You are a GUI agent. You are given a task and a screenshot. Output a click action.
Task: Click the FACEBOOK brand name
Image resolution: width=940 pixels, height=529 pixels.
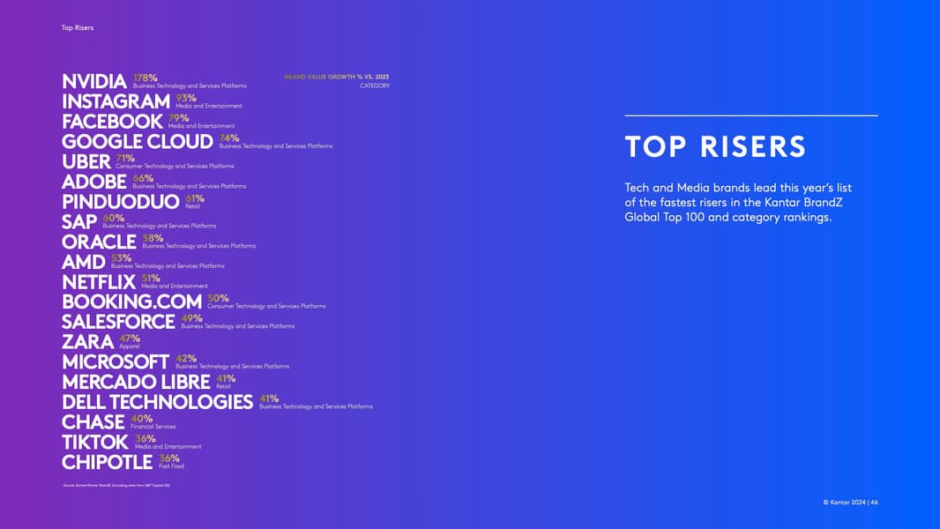click(112, 122)
